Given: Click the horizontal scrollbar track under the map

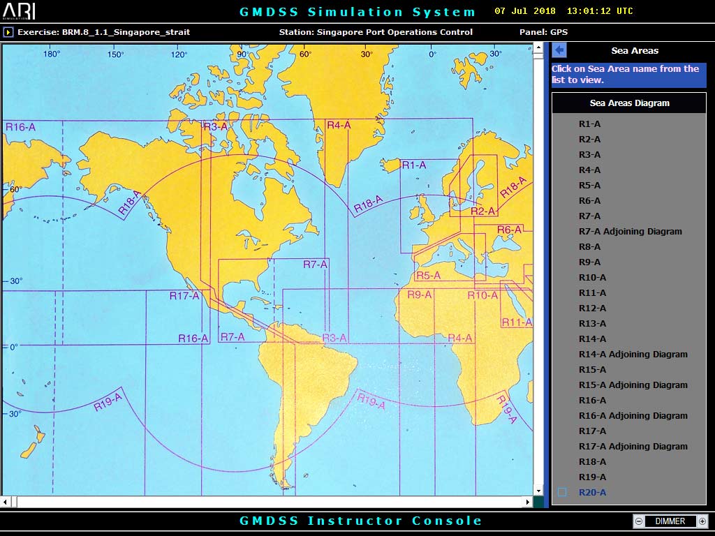Looking at the screenshot, I should tap(279, 502).
